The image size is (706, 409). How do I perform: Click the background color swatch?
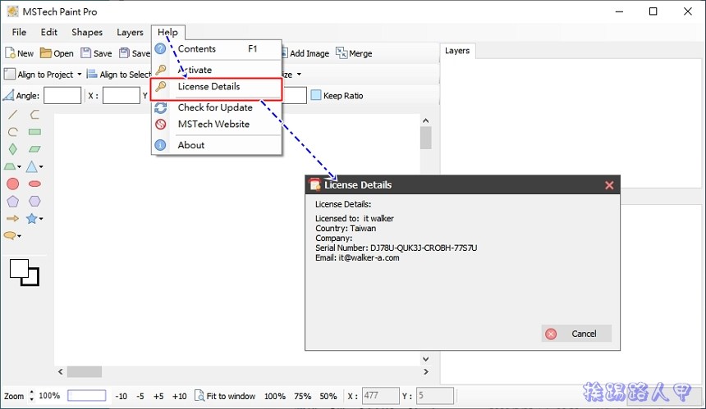pyautogui.click(x=34, y=280)
